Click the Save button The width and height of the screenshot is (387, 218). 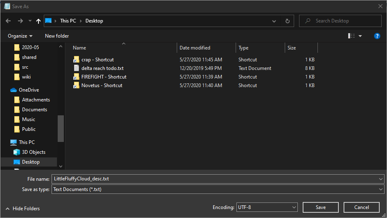(320, 207)
